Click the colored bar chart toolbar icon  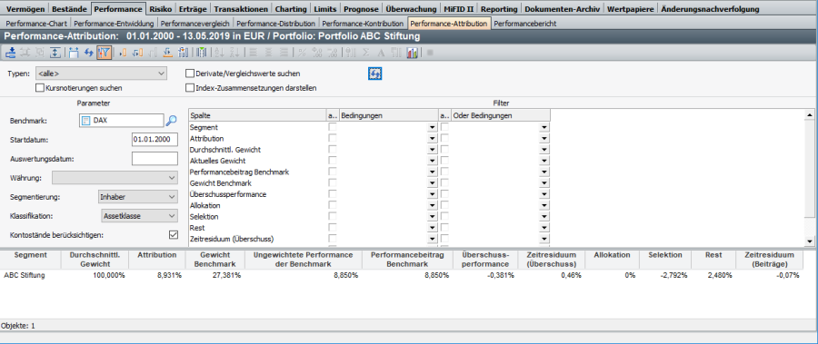tap(412, 52)
